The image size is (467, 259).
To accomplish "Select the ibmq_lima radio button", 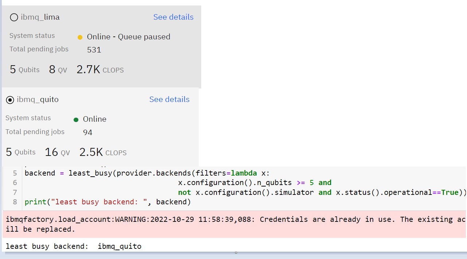I will click(14, 17).
